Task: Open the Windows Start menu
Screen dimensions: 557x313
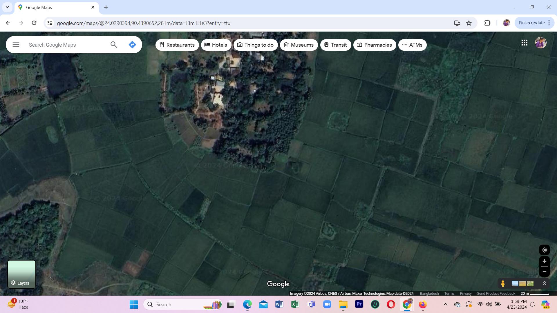Action: [134, 304]
